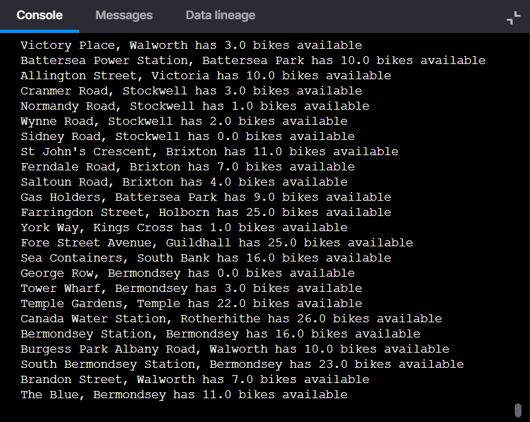Click the South Bermondsey Station line

coord(243,365)
